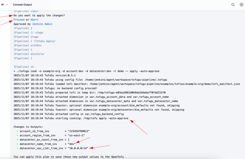Click the '[Pipeline] sh' log line
245x159 pixels.
point(24,67)
